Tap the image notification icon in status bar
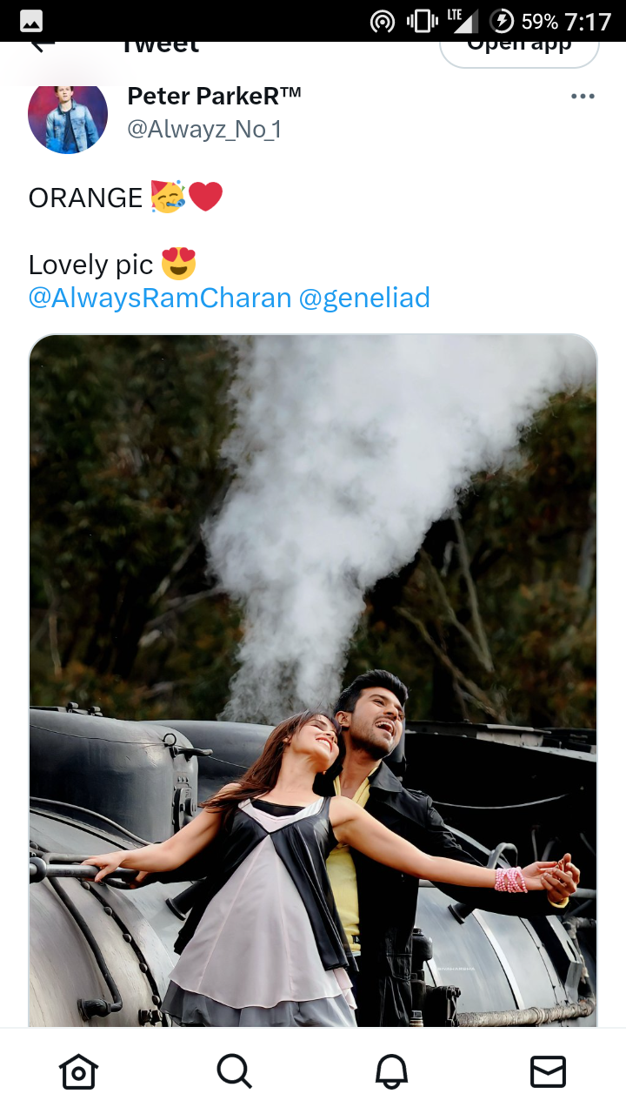626x1114 pixels. click(x=31, y=21)
